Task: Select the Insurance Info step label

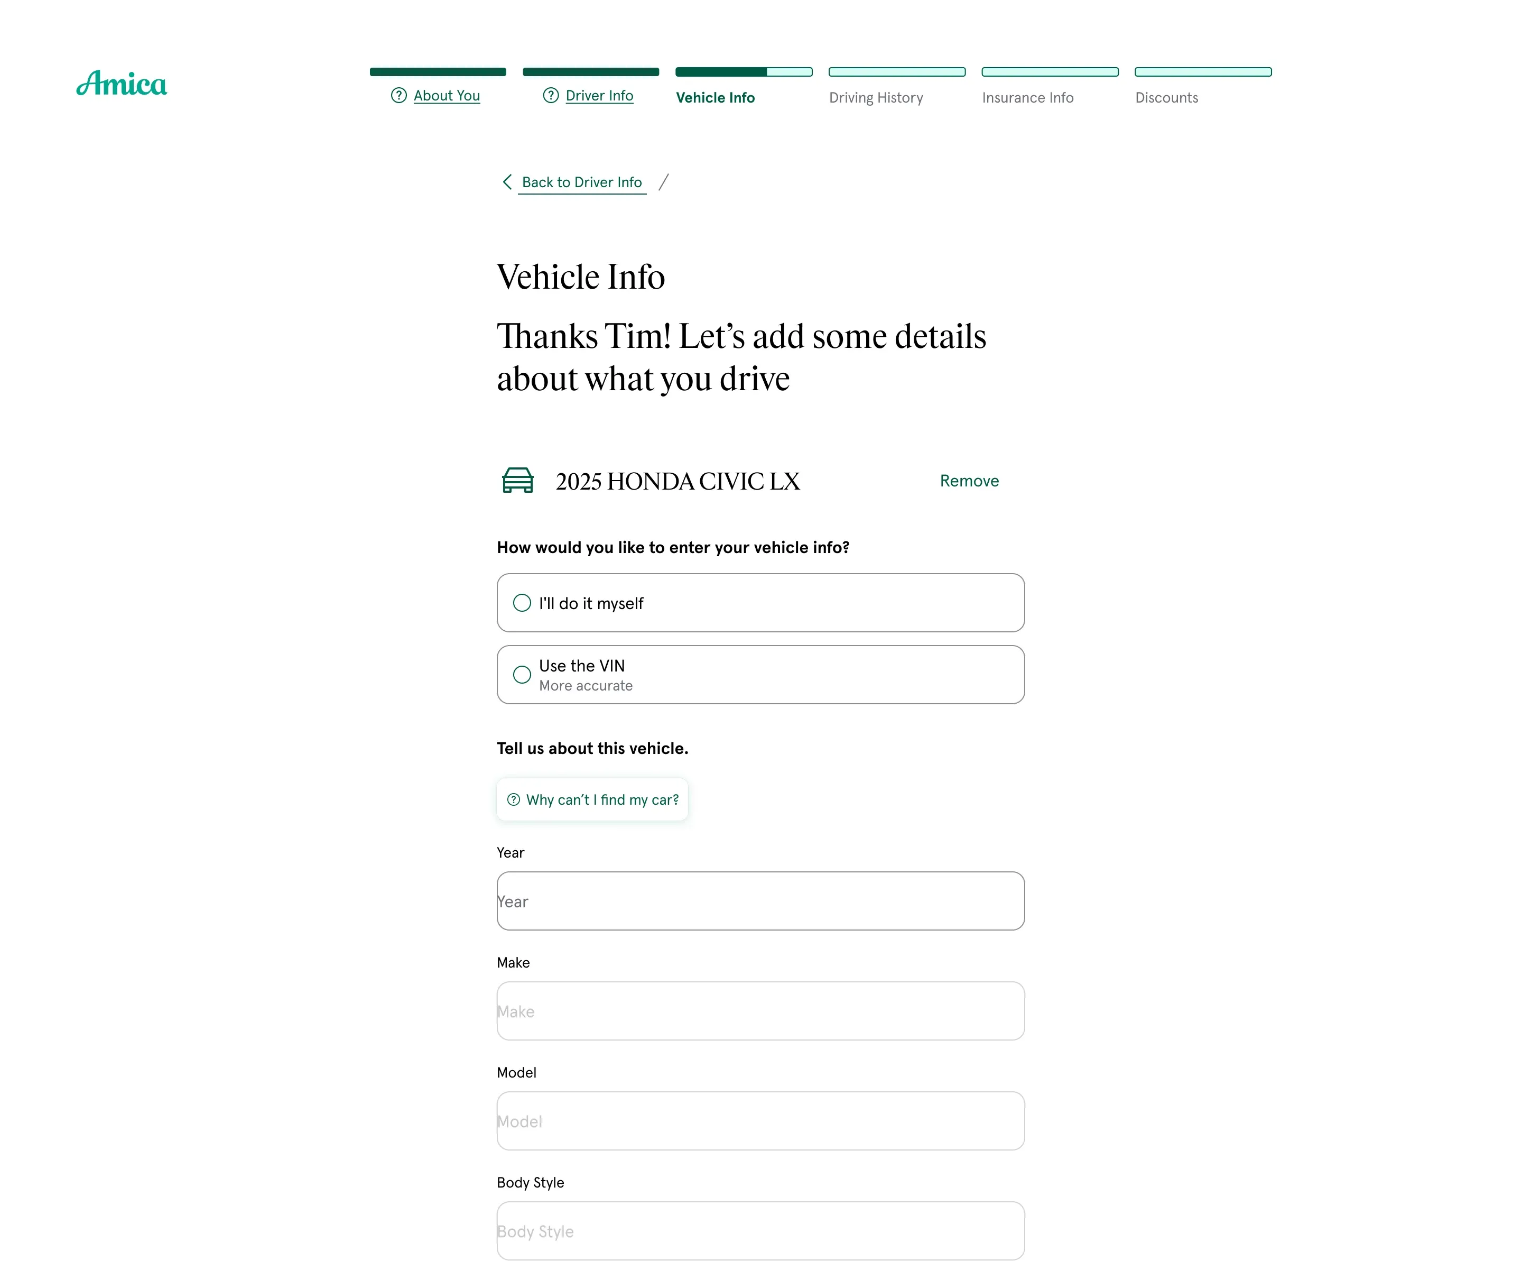Action: (1028, 98)
